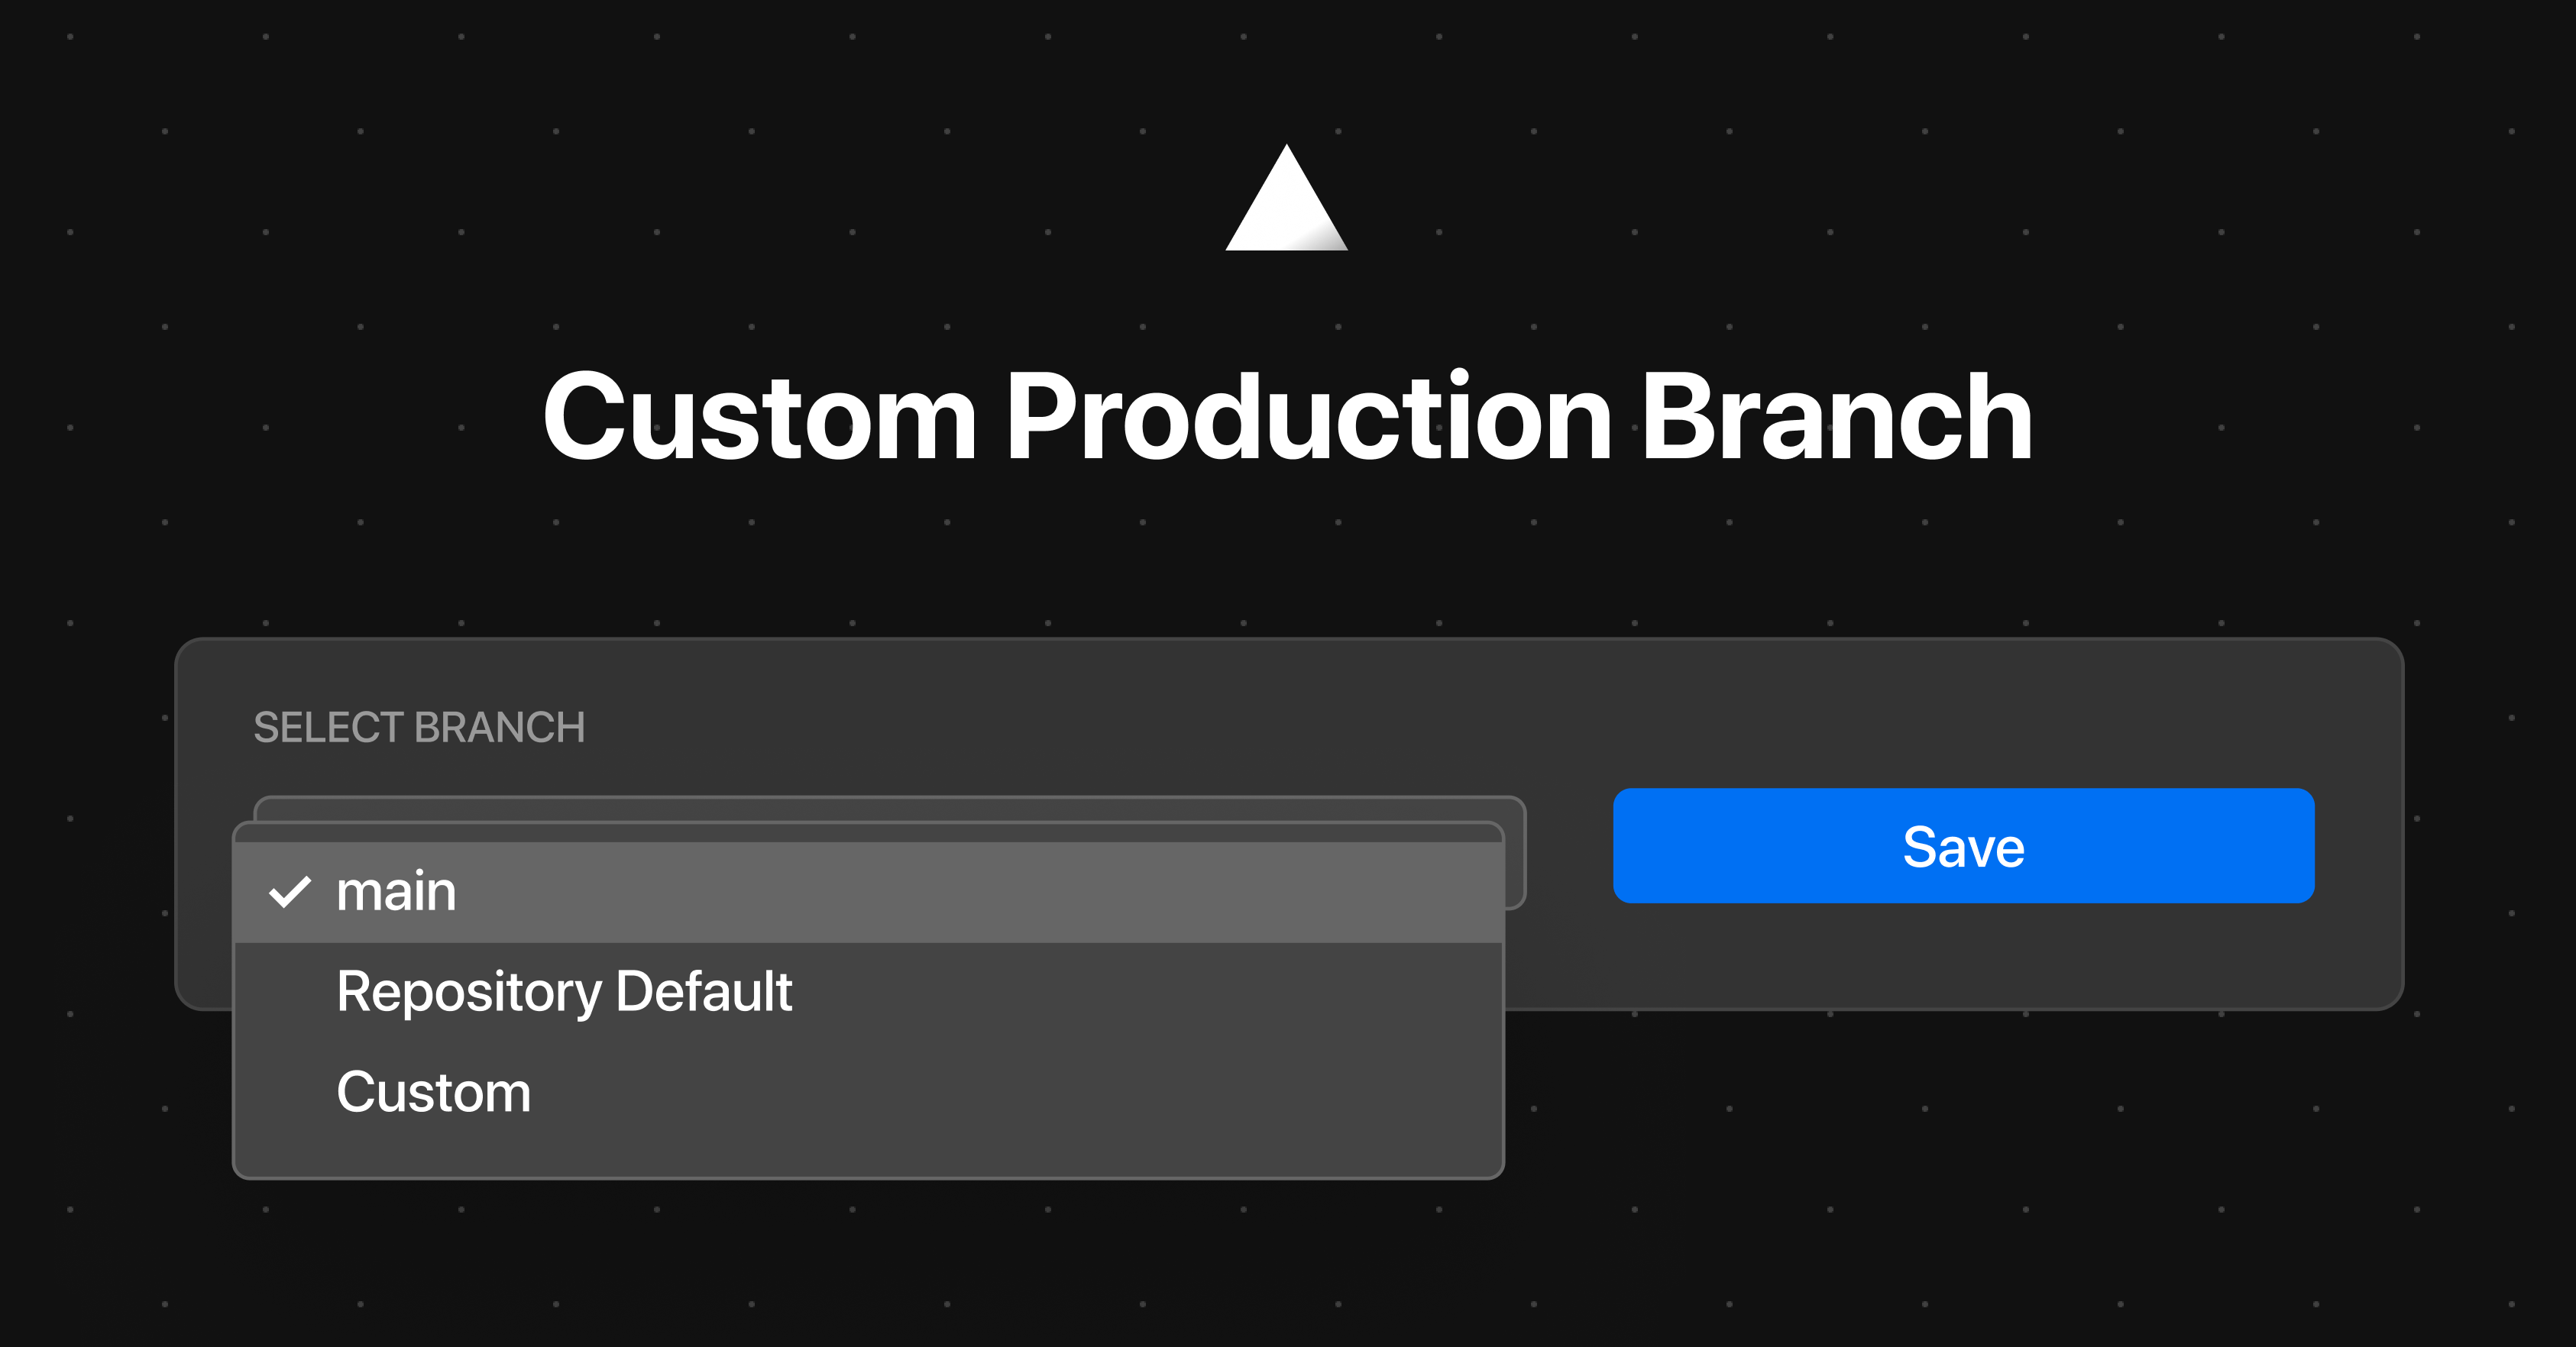Select the main branch option
2576x1347 pixels.
396,891
